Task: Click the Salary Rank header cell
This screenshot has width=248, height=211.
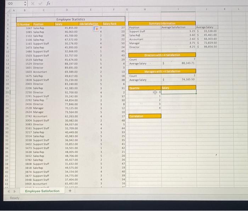Action: point(114,24)
